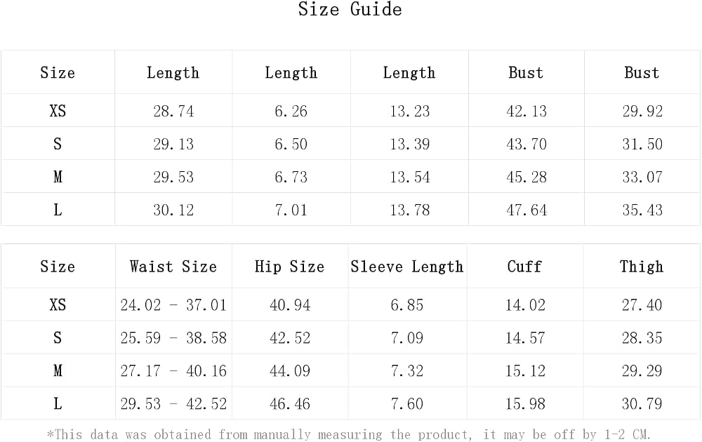The image size is (702, 442).
Task: Click the Waist Size column header
Action: click(173, 267)
